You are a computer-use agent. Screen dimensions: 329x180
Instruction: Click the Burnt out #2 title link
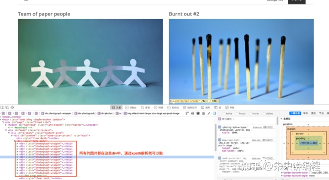[x=184, y=14]
